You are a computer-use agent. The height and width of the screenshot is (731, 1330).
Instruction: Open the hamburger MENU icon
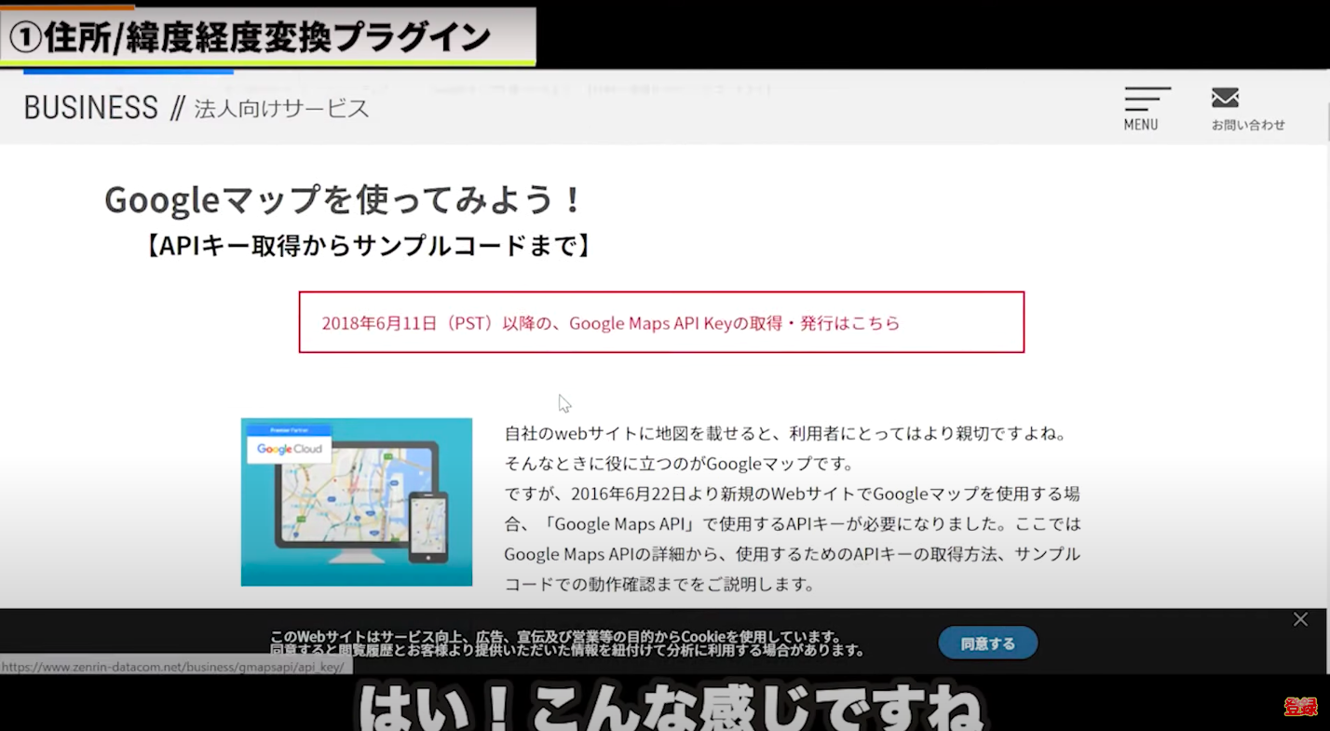coord(1147,98)
